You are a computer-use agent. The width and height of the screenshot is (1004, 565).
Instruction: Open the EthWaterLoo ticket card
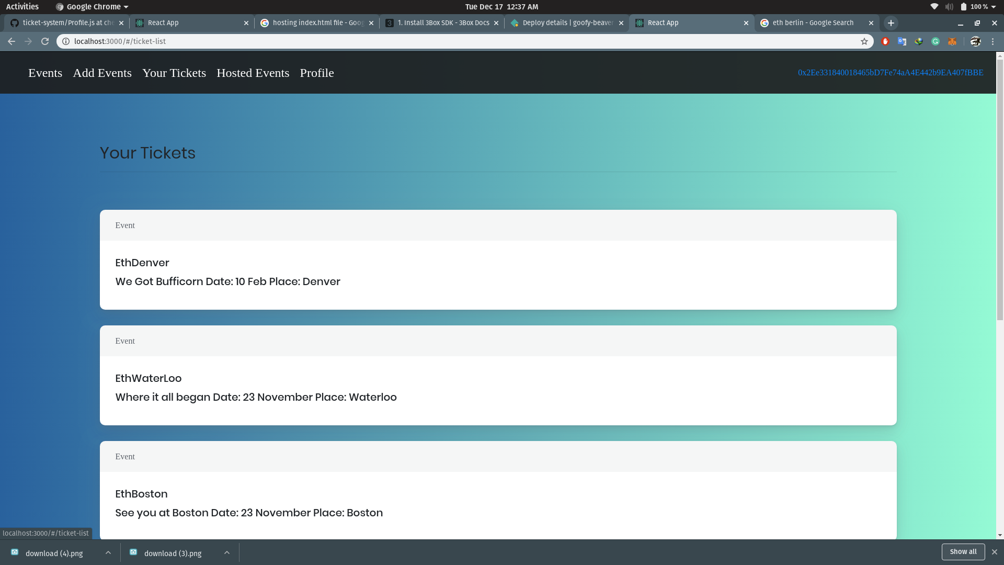[498, 387]
